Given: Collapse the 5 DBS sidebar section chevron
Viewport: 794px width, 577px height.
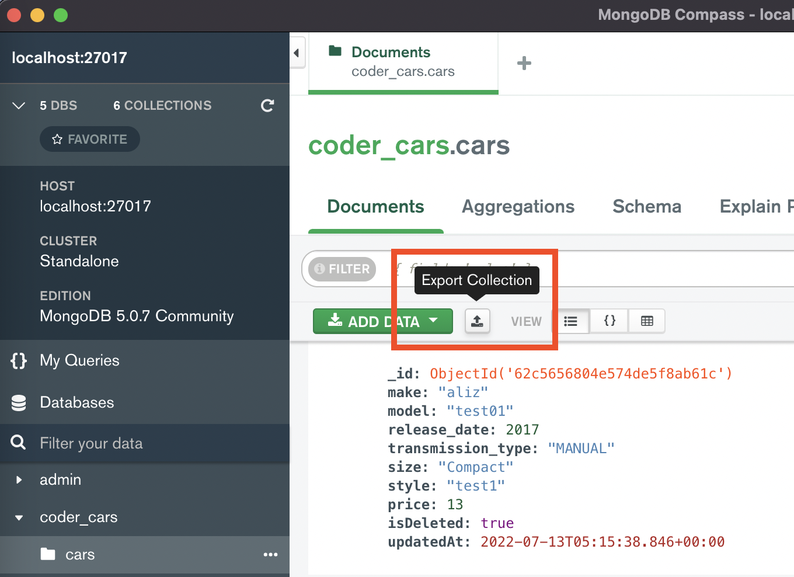Looking at the screenshot, I should tap(19, 106).
